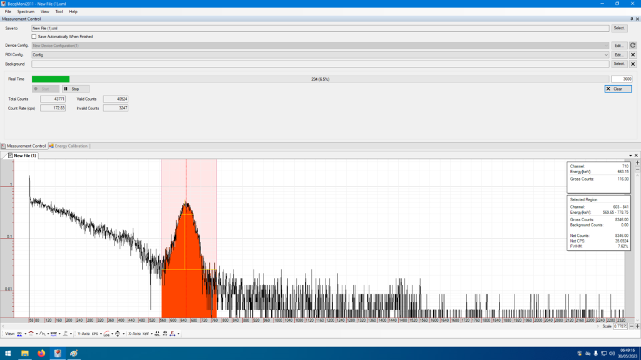Close the New File (1) spectrum document
The height and width of the screenshot is (360, 641).
(x=636, y=156)
